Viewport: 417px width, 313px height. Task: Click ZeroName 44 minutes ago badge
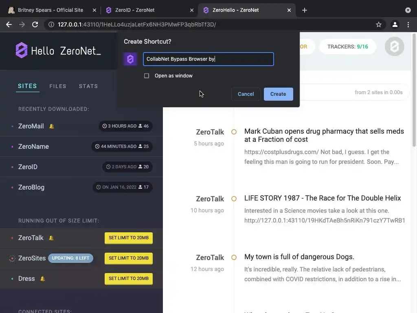click(122, 146)
